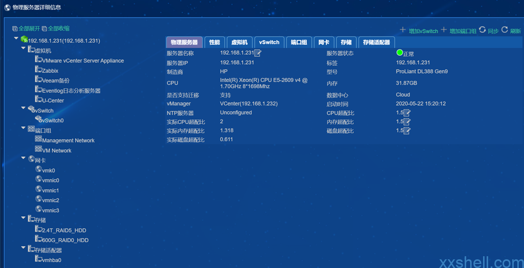This screenshot has height=268, width=524.
Task: Edit the 磁盘超配比 value with its pencil icon
Action: [407, 131]
